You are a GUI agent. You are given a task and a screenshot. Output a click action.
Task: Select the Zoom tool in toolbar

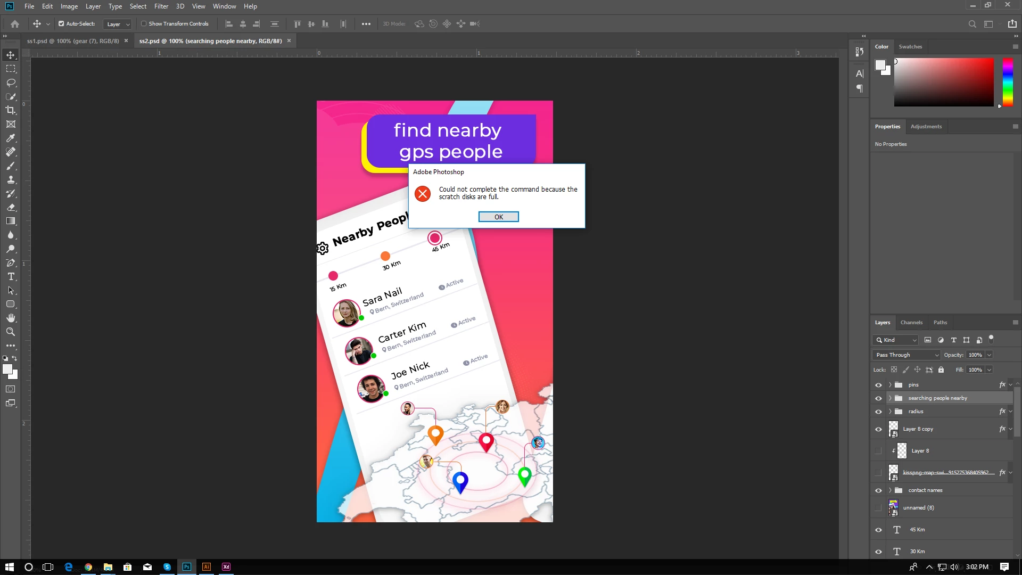(11, 332)
